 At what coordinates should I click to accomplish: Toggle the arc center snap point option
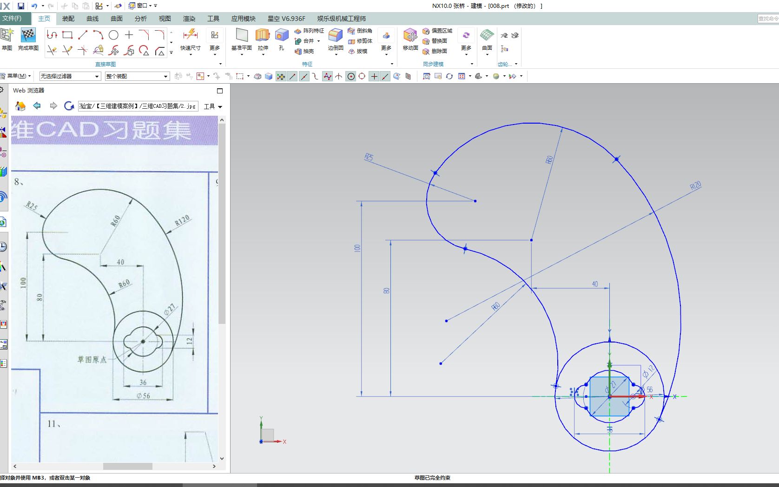click(350, 76)
